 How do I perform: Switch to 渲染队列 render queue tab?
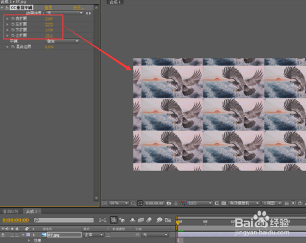click(x=10, y=212)
